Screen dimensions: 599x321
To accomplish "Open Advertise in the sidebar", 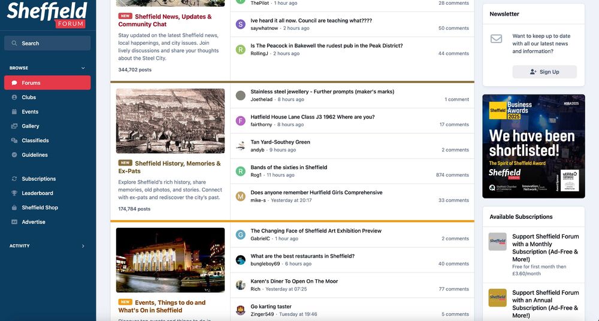I will [33, 222].
